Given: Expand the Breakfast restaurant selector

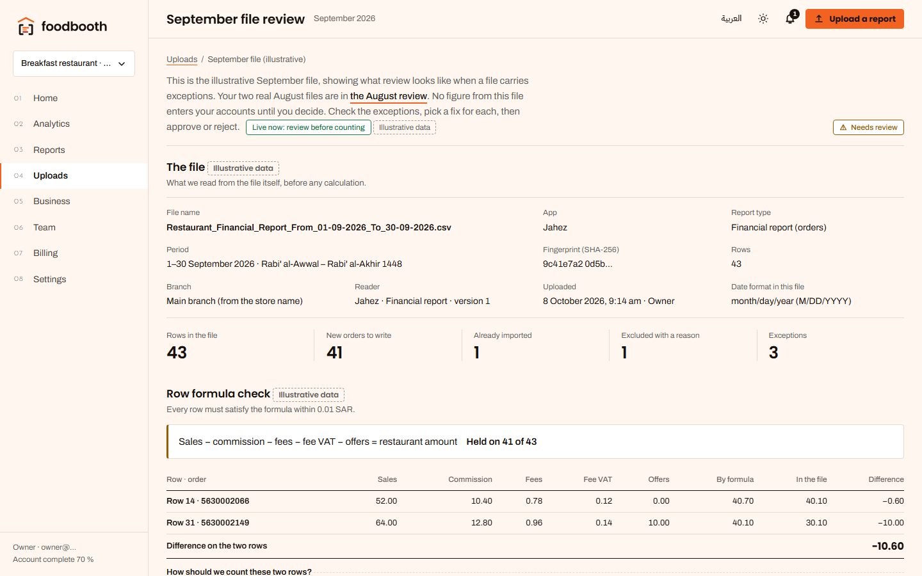Looking at the screenshot, I should coord(74,63).
